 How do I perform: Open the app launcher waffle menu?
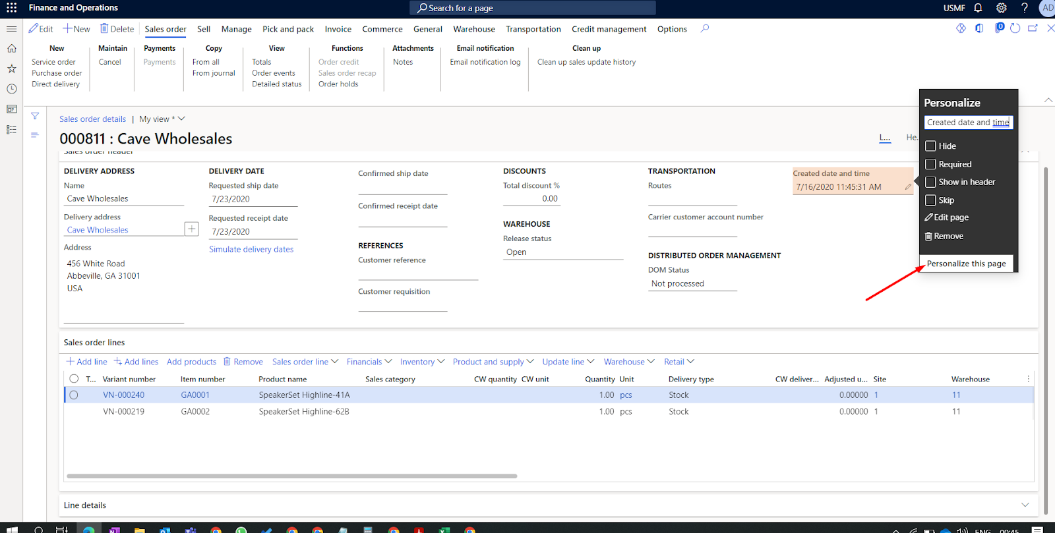tap(12, 8)
